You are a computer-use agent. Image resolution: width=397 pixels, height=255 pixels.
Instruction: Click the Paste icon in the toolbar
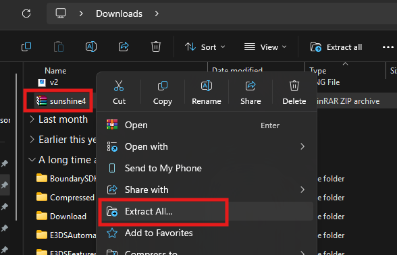[x=59, y=47]
